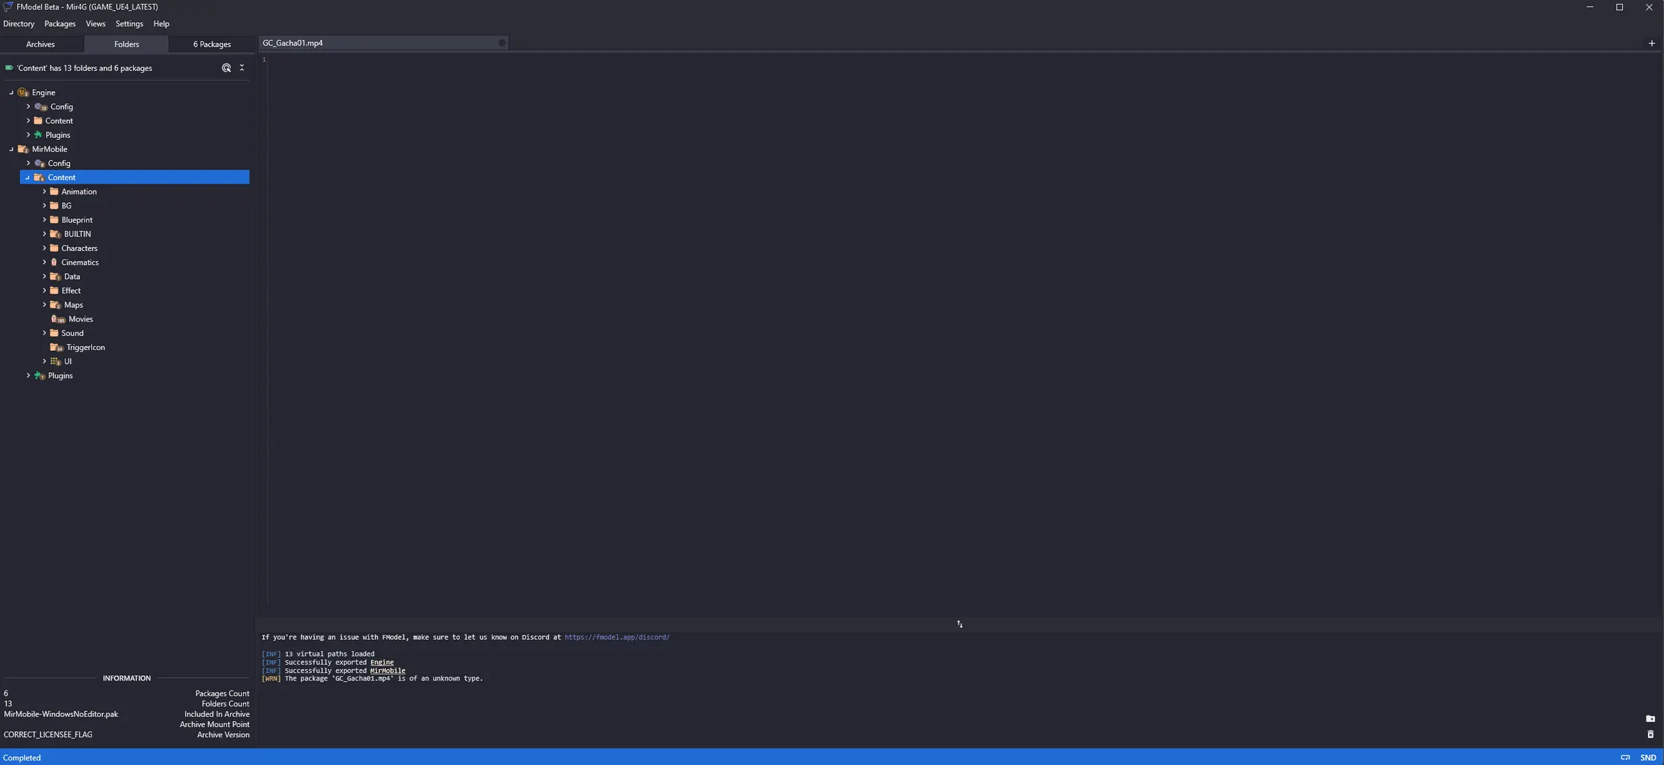Click the underlined Engine export link

[382, 662]
